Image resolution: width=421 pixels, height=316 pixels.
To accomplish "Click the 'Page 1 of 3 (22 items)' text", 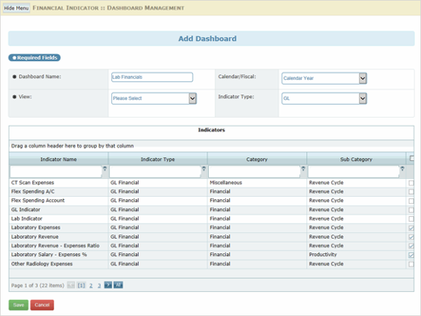I will tap(38, 285).
